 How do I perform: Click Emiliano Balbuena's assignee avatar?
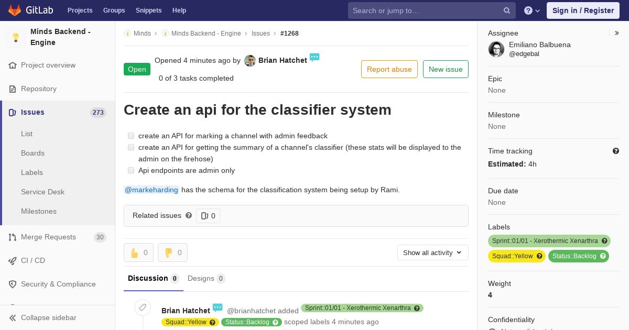pyautogui.click(x=496, y=49)
